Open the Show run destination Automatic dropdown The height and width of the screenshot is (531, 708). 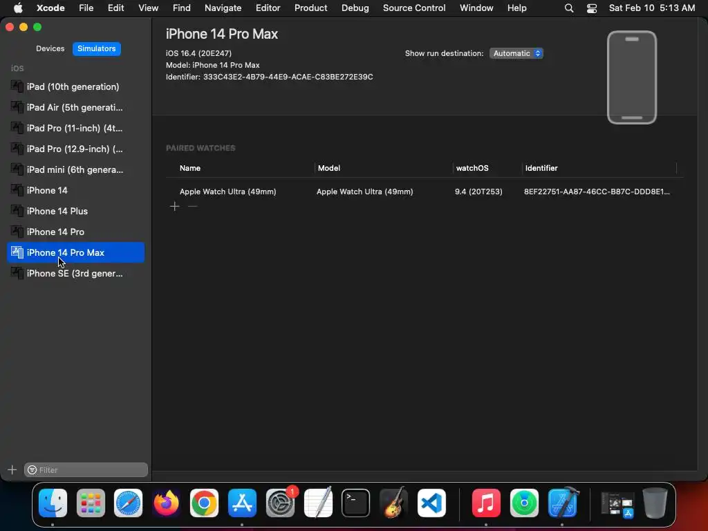pos(516,53)
